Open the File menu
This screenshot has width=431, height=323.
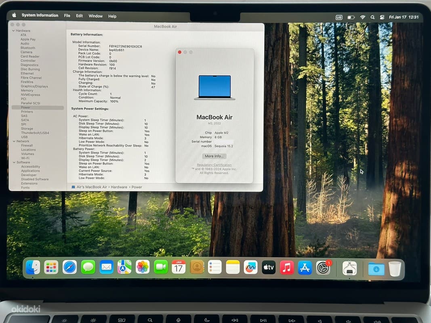tap(67, 16)
